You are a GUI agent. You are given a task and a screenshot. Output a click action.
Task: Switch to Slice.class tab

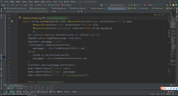coord(133,8)
